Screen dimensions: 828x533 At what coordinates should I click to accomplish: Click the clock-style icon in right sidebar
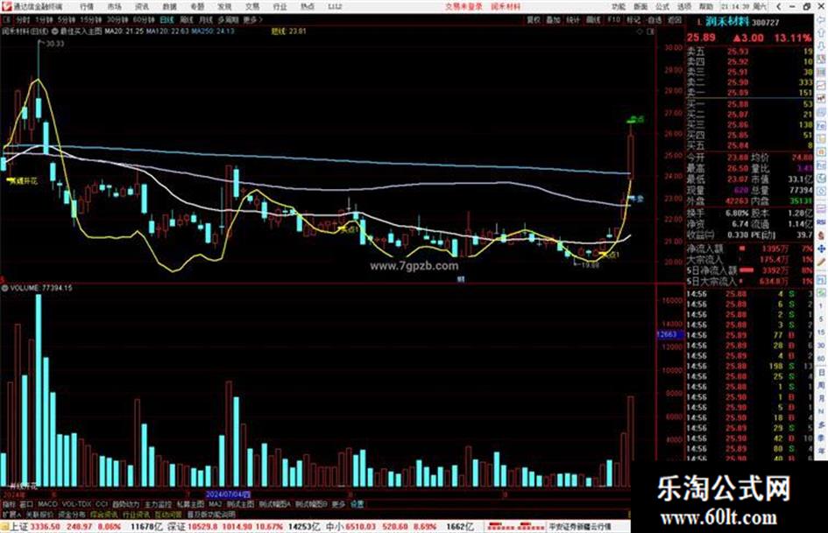821,179
